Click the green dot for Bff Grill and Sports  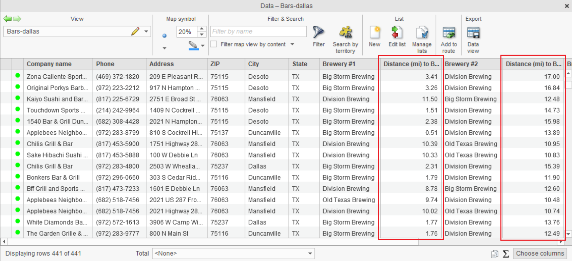[18, 188]
